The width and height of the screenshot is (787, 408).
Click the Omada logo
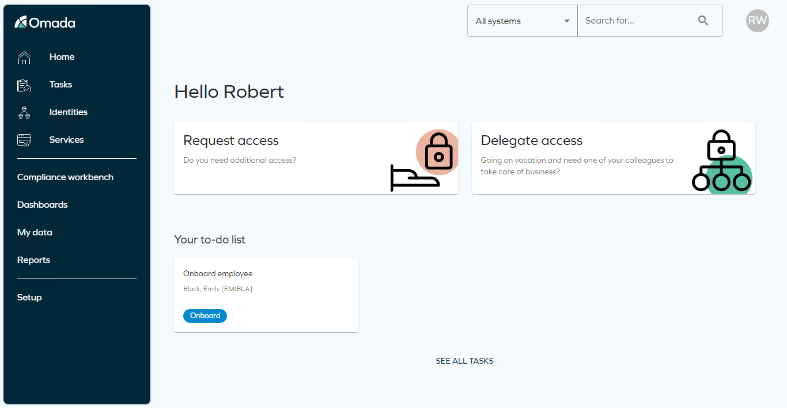[x=45, y=22]
